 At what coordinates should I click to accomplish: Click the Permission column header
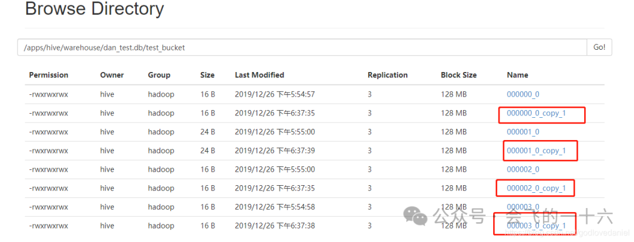click(49, 75)
